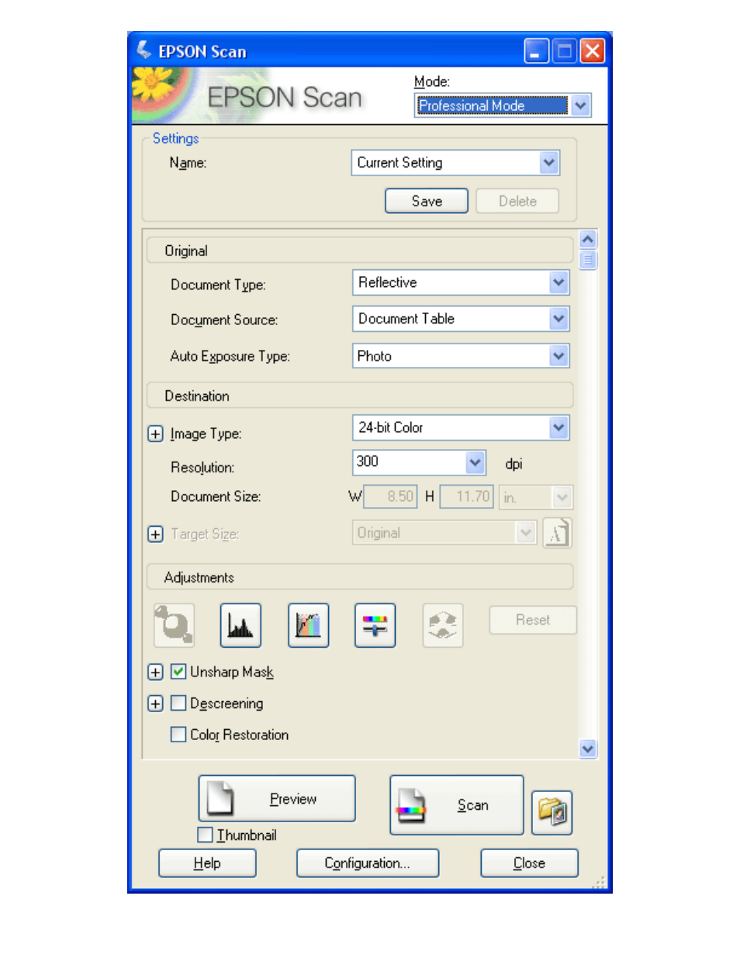
Task: Click the Scan button
Action: click(457, 805)
